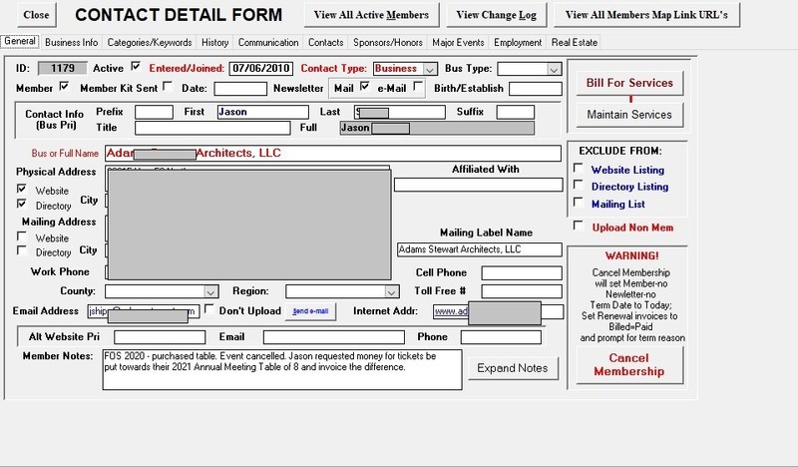Click the Title input field

(212, 128)
